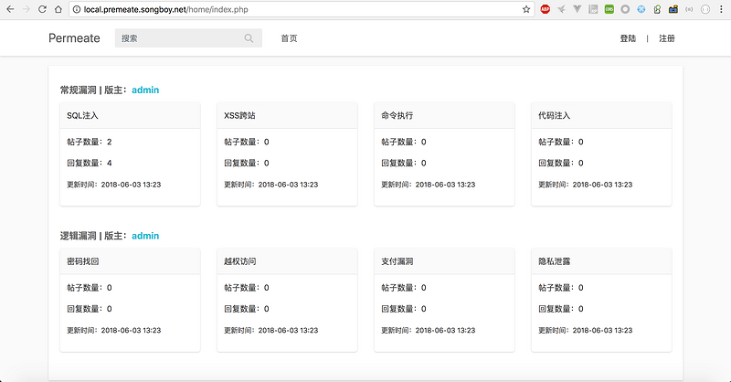The width and height of the screenshot is (731, 382).
Task: Open the AdBlock Plus extension
Action: [546, 9]
